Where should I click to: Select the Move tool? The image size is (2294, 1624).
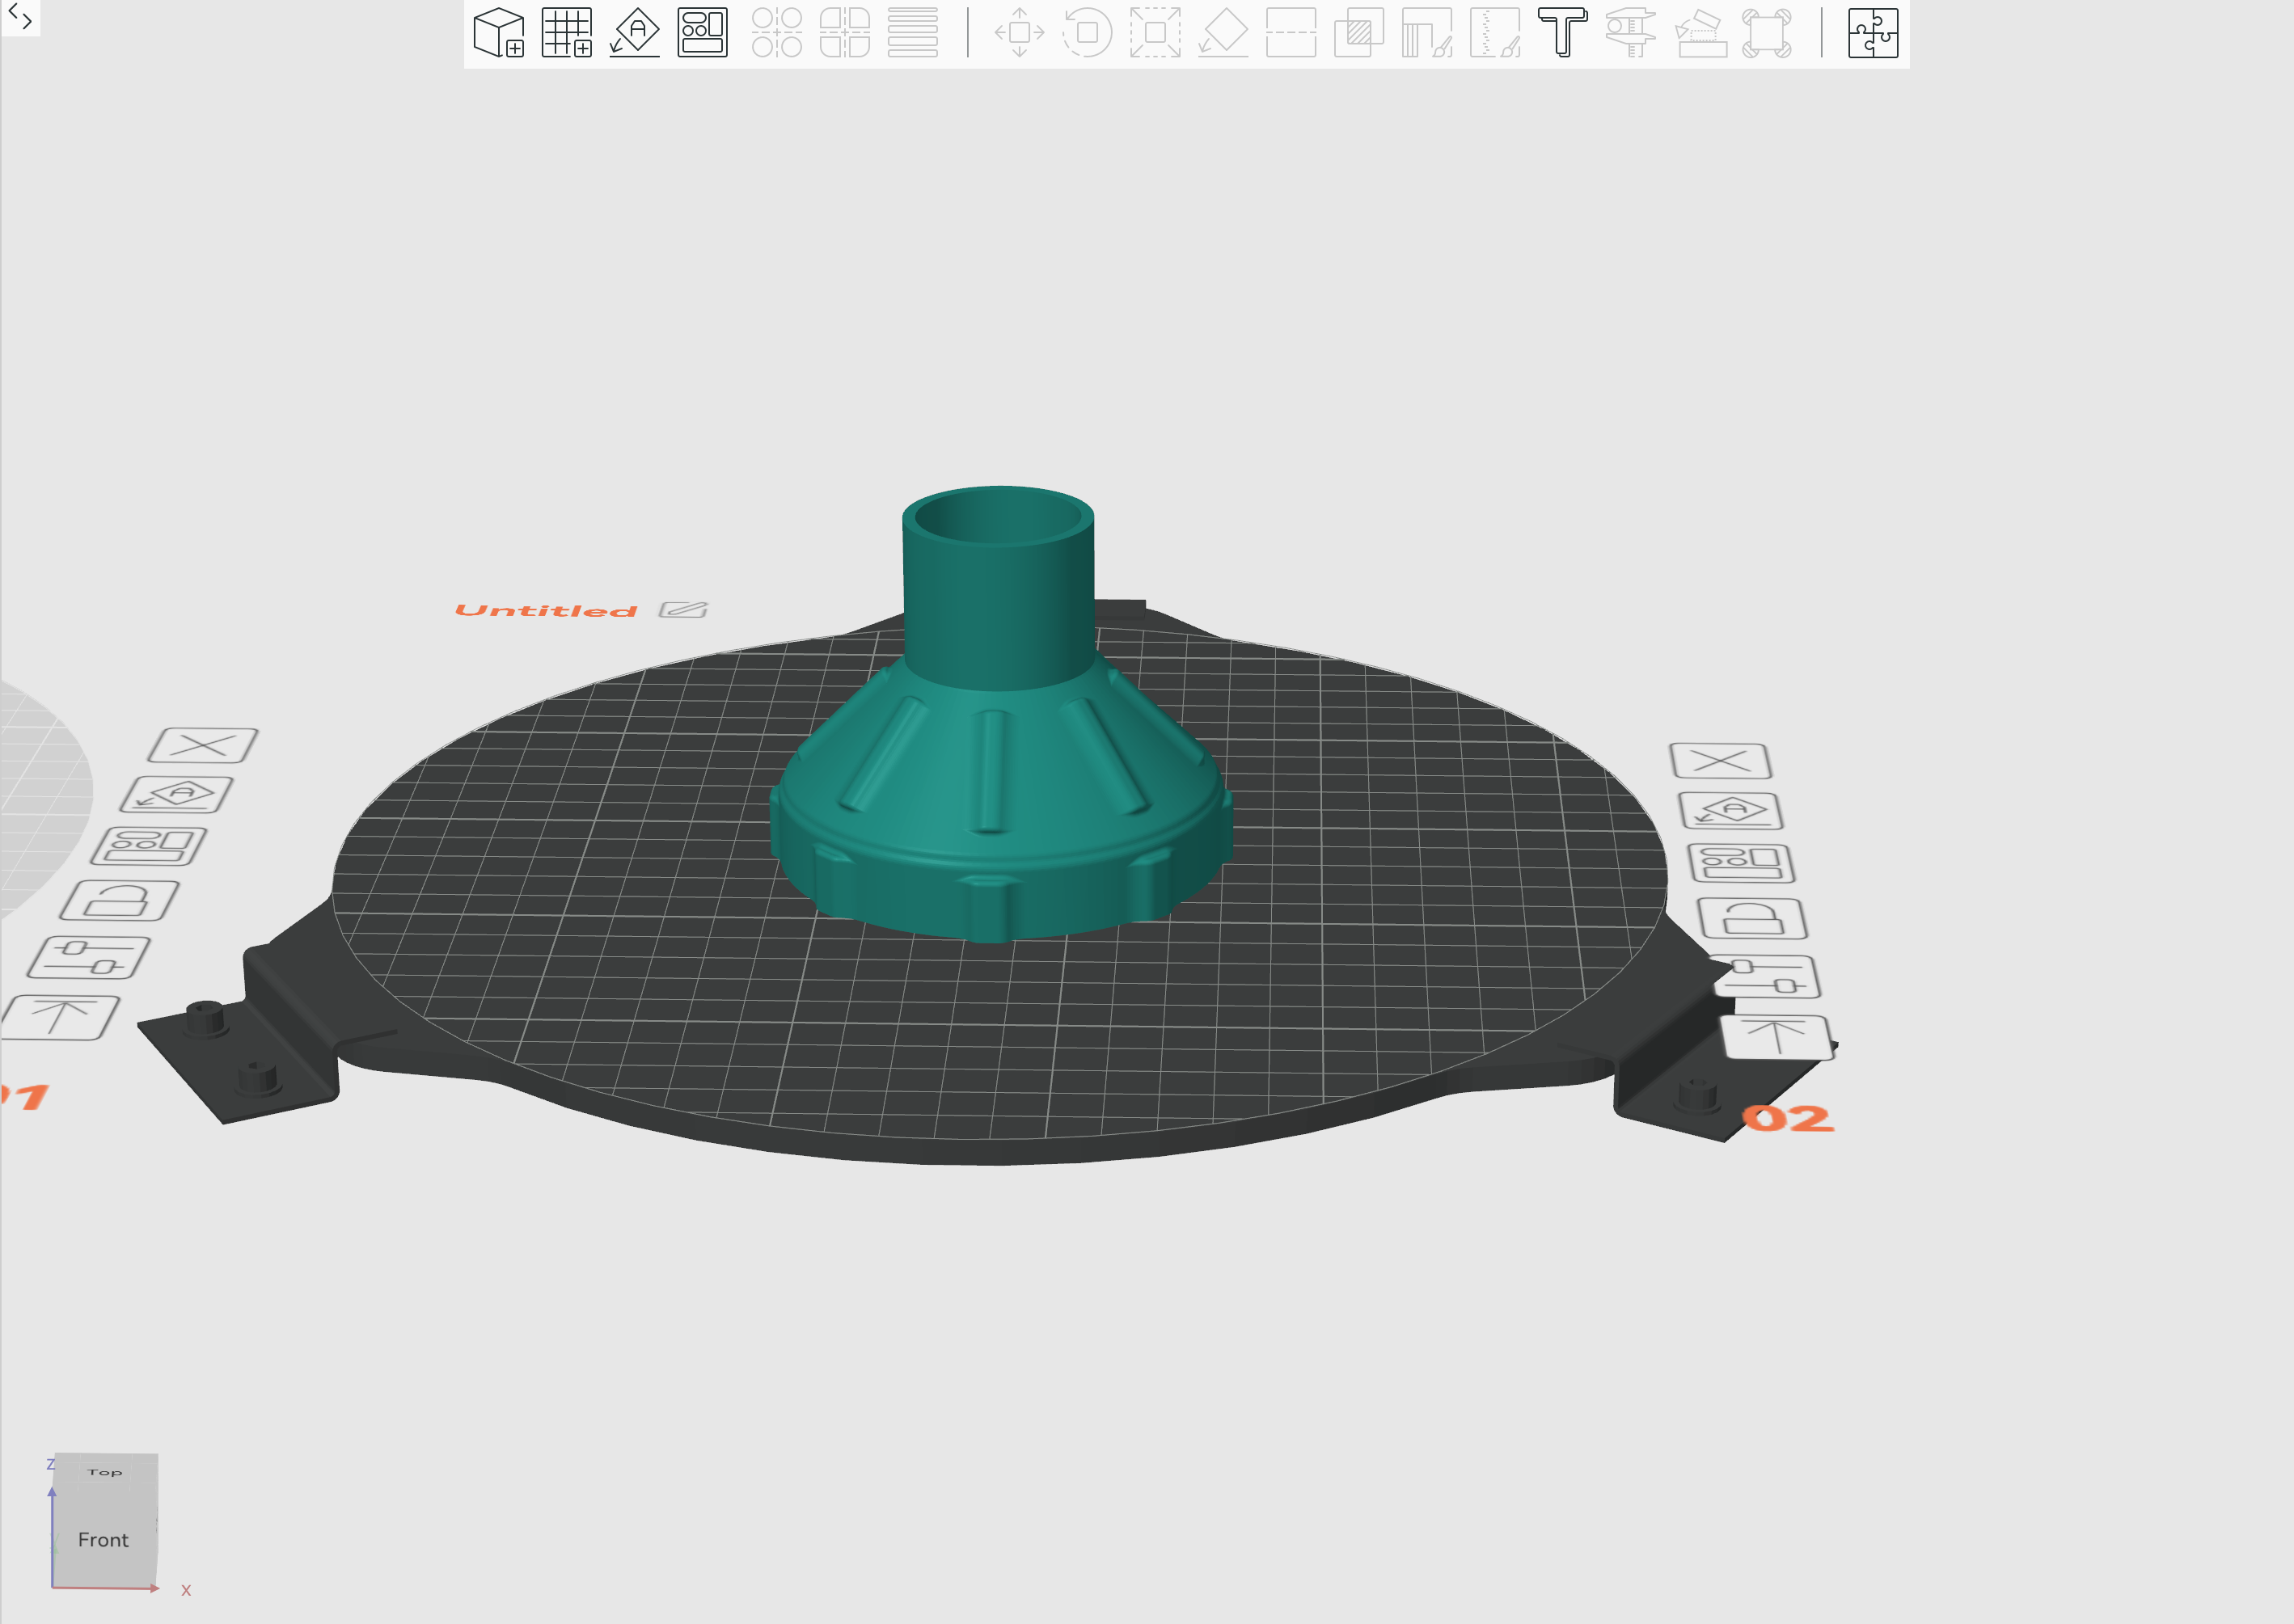click(x=1020, y=33)
